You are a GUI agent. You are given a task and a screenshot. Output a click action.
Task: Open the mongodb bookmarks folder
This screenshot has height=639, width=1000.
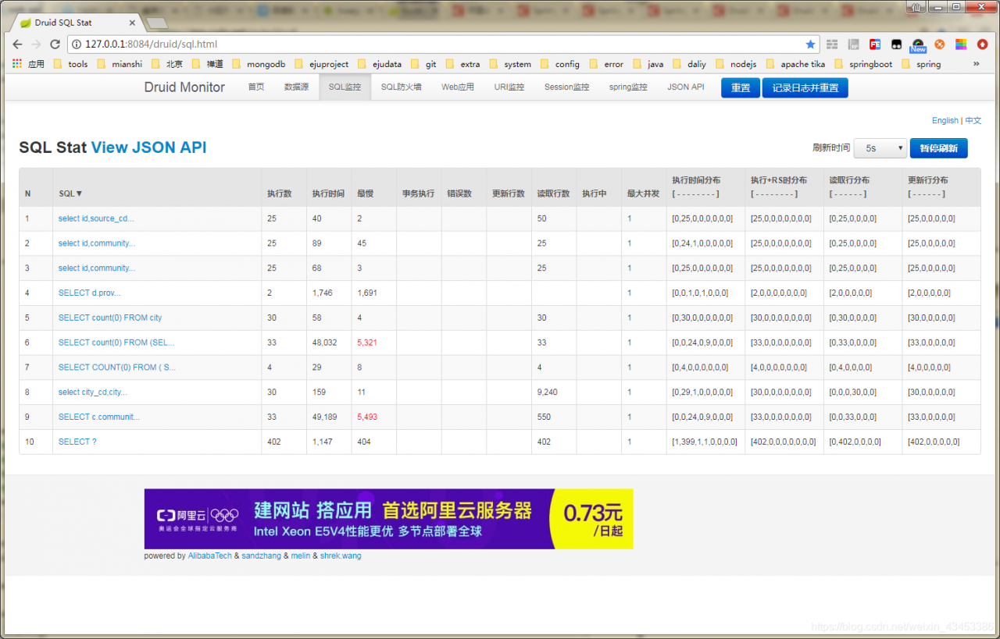pos(258,64)
